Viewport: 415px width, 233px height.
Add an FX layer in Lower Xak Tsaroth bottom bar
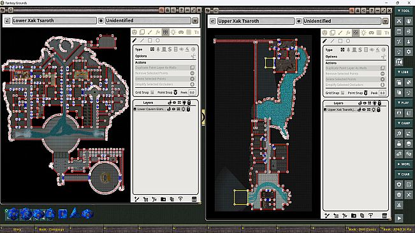(x=154, y=199)
